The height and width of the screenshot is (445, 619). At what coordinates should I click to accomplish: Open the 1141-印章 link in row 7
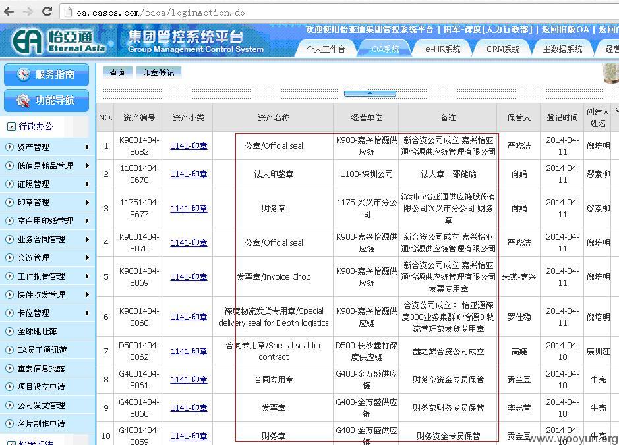tap(189, 351)
